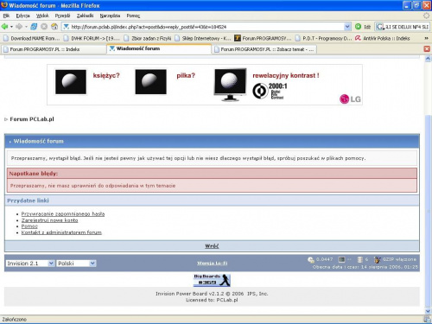
Task: Open Zbior zadan z Fizyki bookmark
Action: (148, 38)
